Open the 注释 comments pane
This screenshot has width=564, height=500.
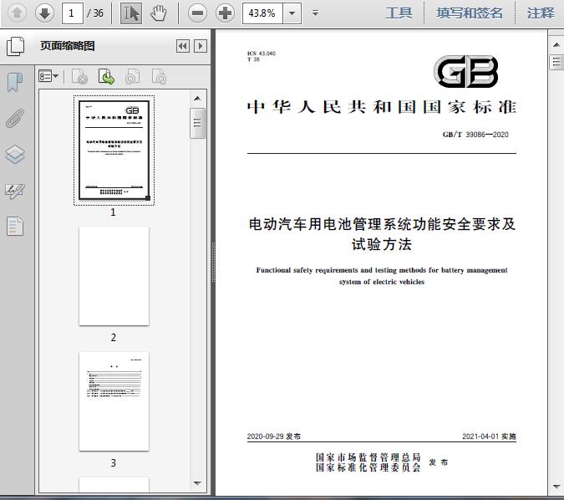click(541, 13)
